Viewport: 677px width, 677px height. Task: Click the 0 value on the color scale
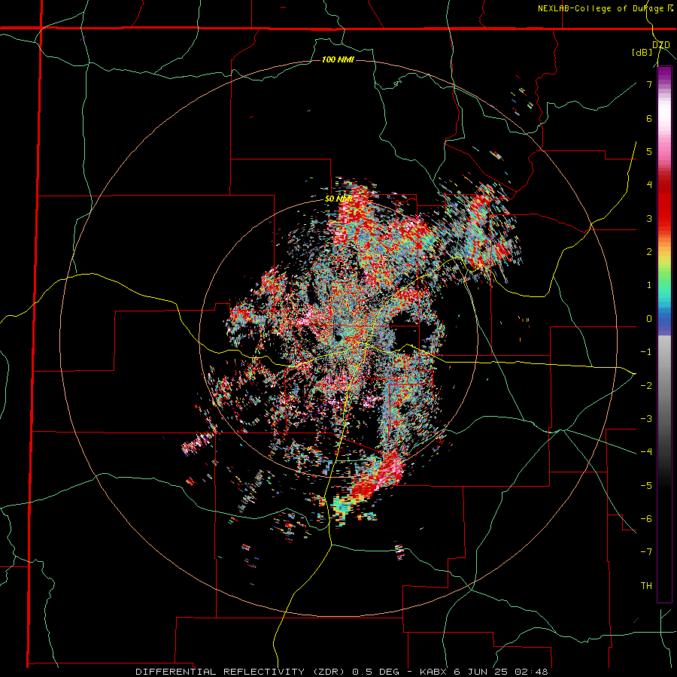(649, 319)
